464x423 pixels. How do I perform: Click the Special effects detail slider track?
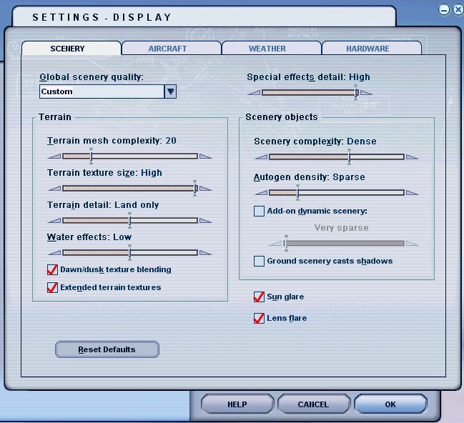tap(310, 93)
